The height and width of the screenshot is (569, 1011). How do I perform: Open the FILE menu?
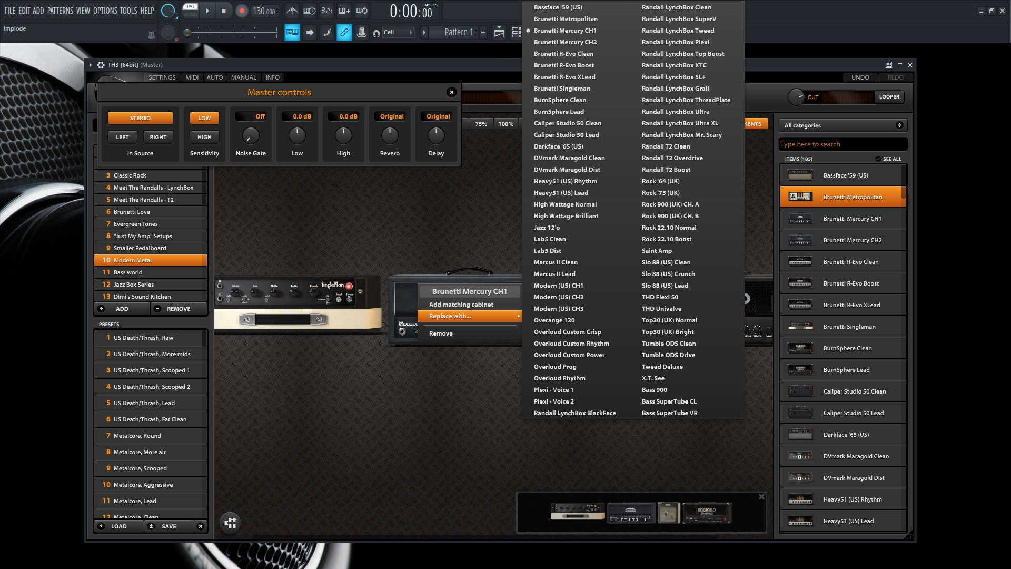click(x=10, y=11)
